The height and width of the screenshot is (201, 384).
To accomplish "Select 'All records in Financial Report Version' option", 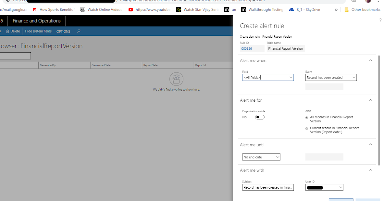I will pyautogui.click(x=307, y=117).
